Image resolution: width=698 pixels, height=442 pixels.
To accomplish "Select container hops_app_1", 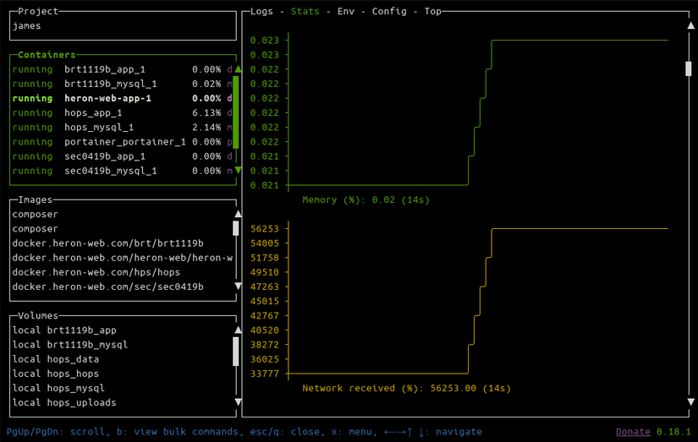I will (x=123, y=112).
